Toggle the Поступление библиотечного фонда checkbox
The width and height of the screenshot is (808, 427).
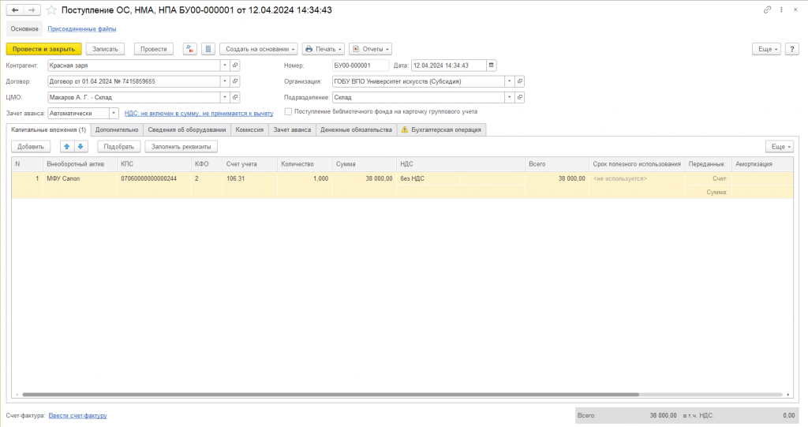[x=288, y=111]
